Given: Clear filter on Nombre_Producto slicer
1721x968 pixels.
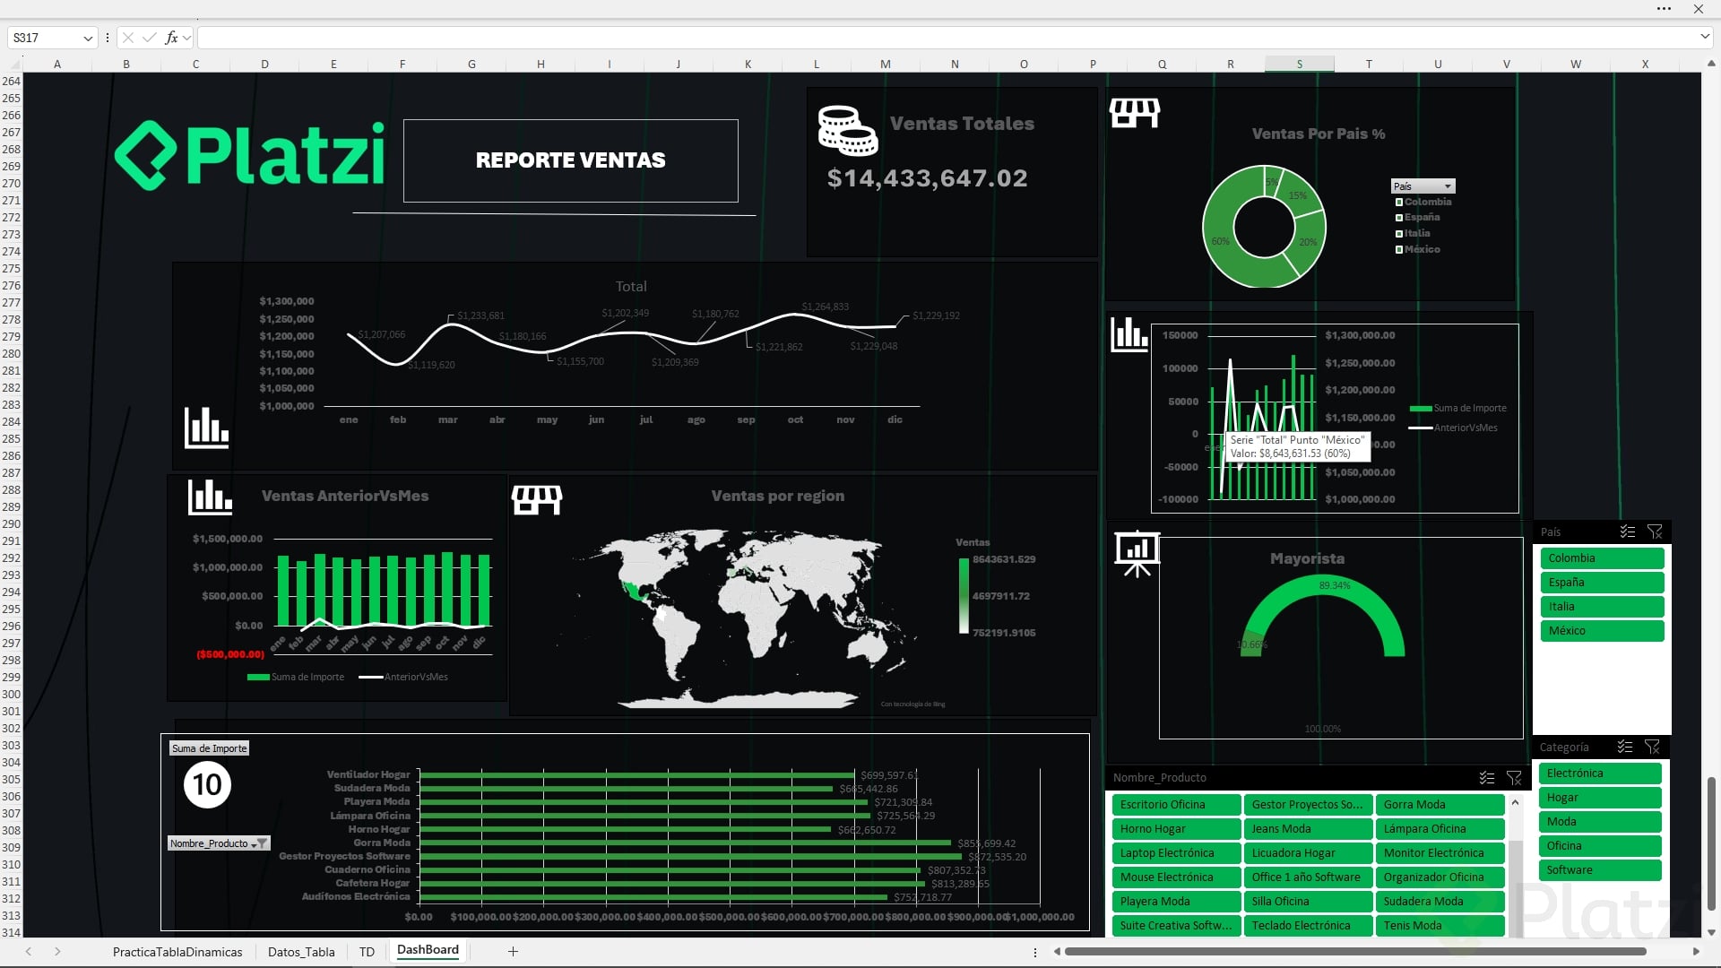Looking at the screenshot, I should click(1514, 778).
